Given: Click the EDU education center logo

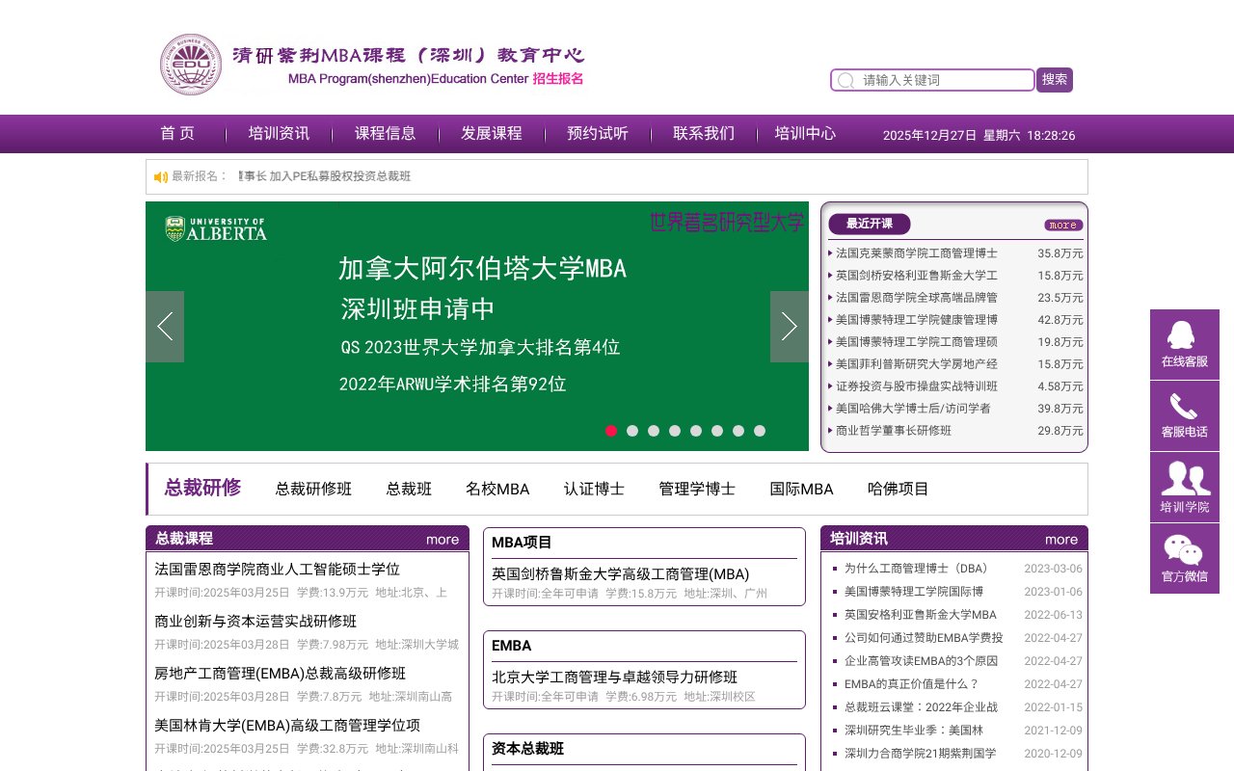Looking at the screenshot, I should click(x=190, y=62).
